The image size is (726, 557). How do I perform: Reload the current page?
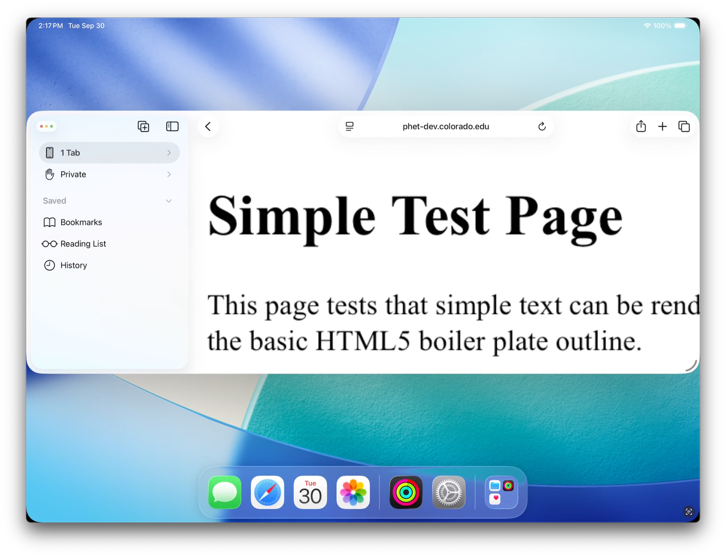(542, 126)
